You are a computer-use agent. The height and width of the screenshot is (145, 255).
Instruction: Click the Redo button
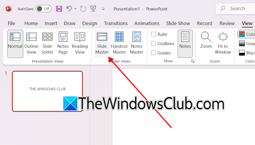tap(83, 9)
